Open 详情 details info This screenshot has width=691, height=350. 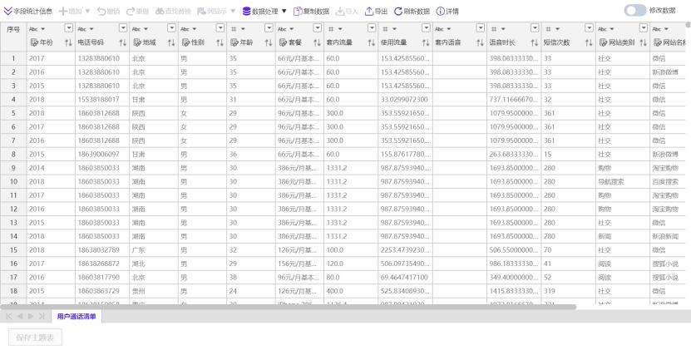pyautogui.click(x=447, y=12)
